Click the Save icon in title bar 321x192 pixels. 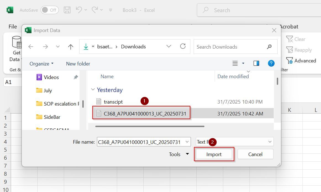67,10
